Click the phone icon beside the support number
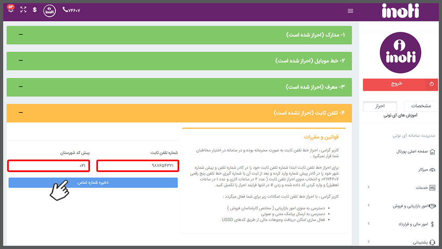Image resolution: width=442 pixels, height=249 pixels. click(x=65, y=10)
